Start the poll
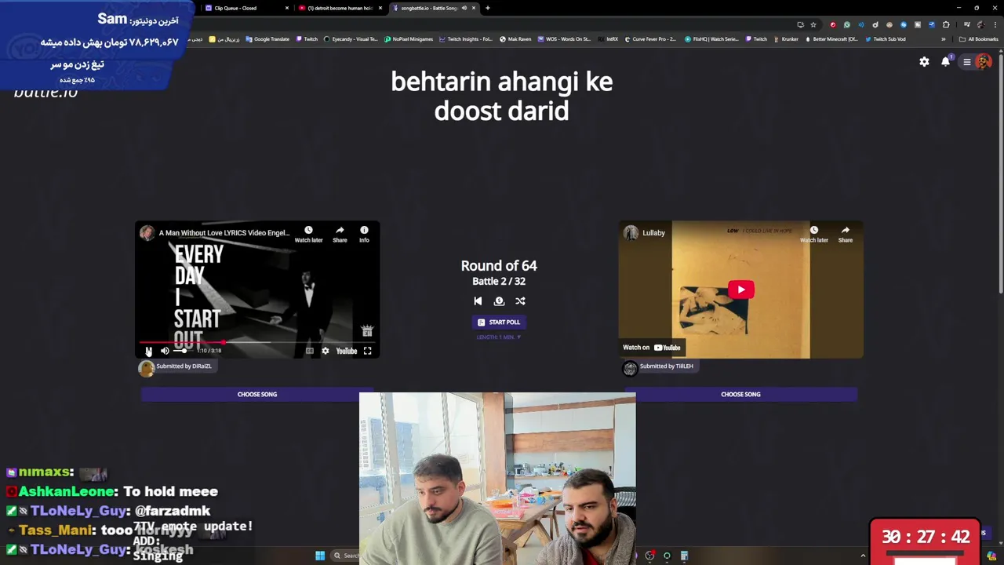The width and height of the screenshot is (1004, 565). coord(499,322)
